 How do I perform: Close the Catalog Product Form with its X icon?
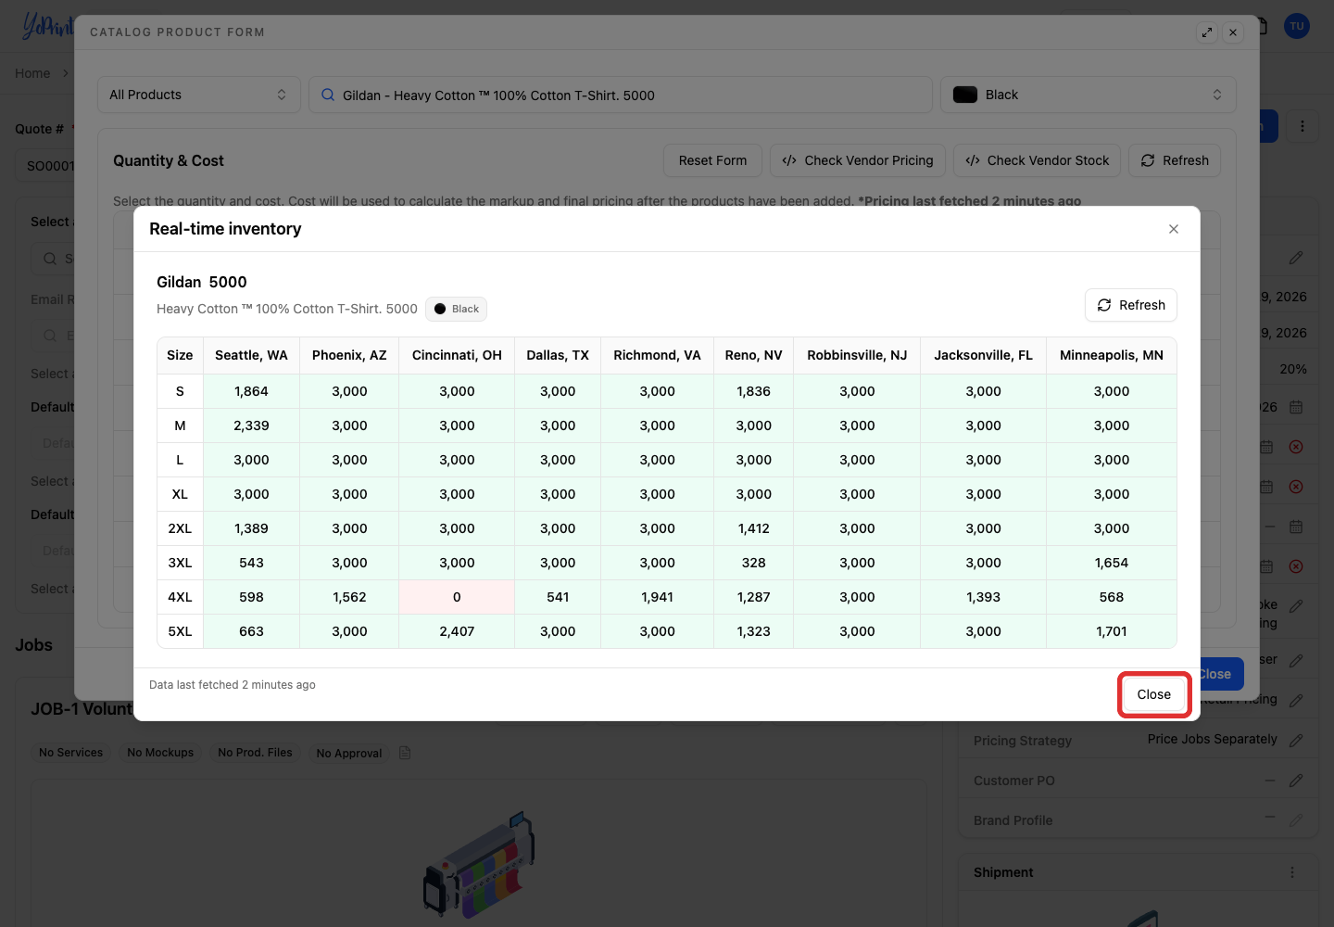pyautogui.click(x=1233, y=32)
